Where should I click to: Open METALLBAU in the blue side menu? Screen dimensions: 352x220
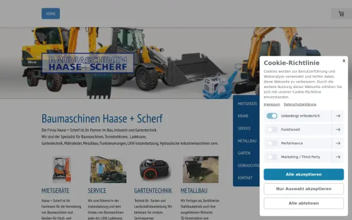point(247,141)
